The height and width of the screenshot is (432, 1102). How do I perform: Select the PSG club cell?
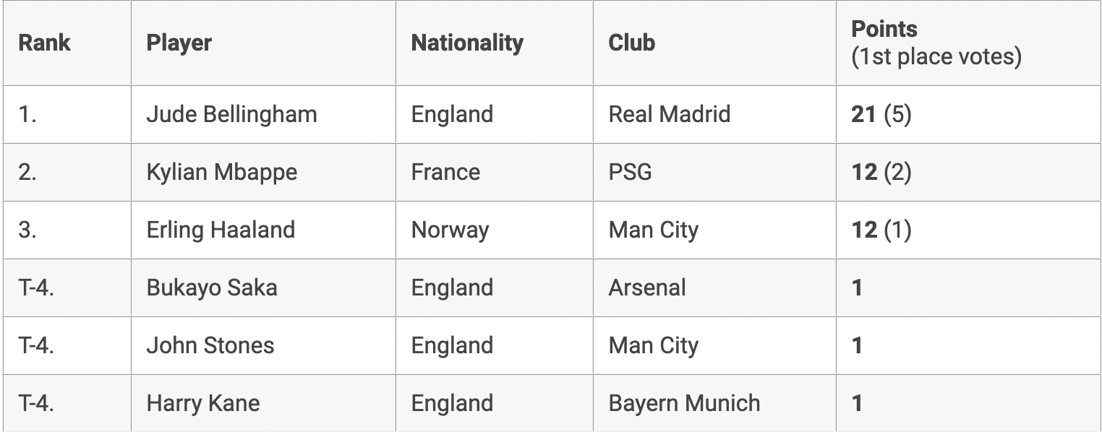630,172
